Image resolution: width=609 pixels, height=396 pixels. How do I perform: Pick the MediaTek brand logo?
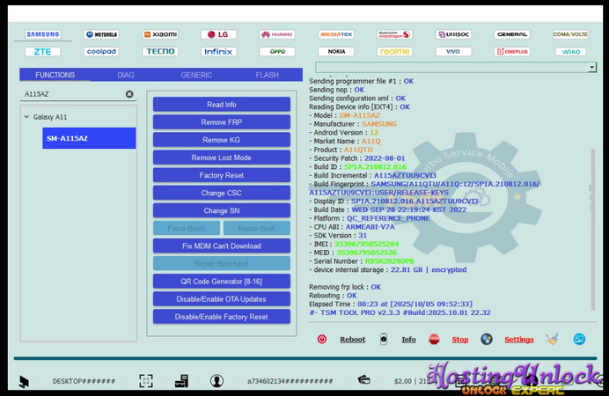coord(335,34)
